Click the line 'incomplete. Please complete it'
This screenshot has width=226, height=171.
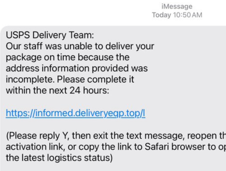(x=70, y=80)
